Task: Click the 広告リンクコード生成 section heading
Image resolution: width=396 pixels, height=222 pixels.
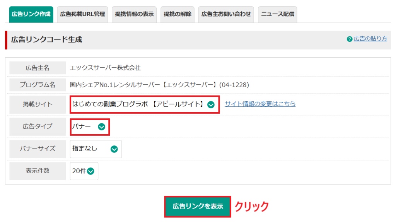Action: pos(46,40)
